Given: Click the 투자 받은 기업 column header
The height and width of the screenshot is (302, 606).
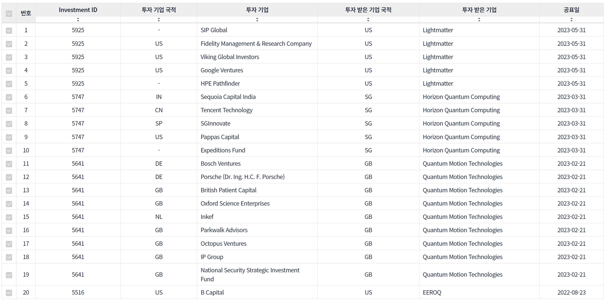Looking at the screenshot, I should (479, 10).
